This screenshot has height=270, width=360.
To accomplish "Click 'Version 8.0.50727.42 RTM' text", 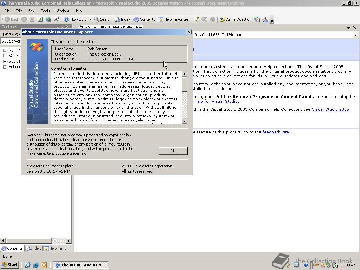I will tap(49, 171).
